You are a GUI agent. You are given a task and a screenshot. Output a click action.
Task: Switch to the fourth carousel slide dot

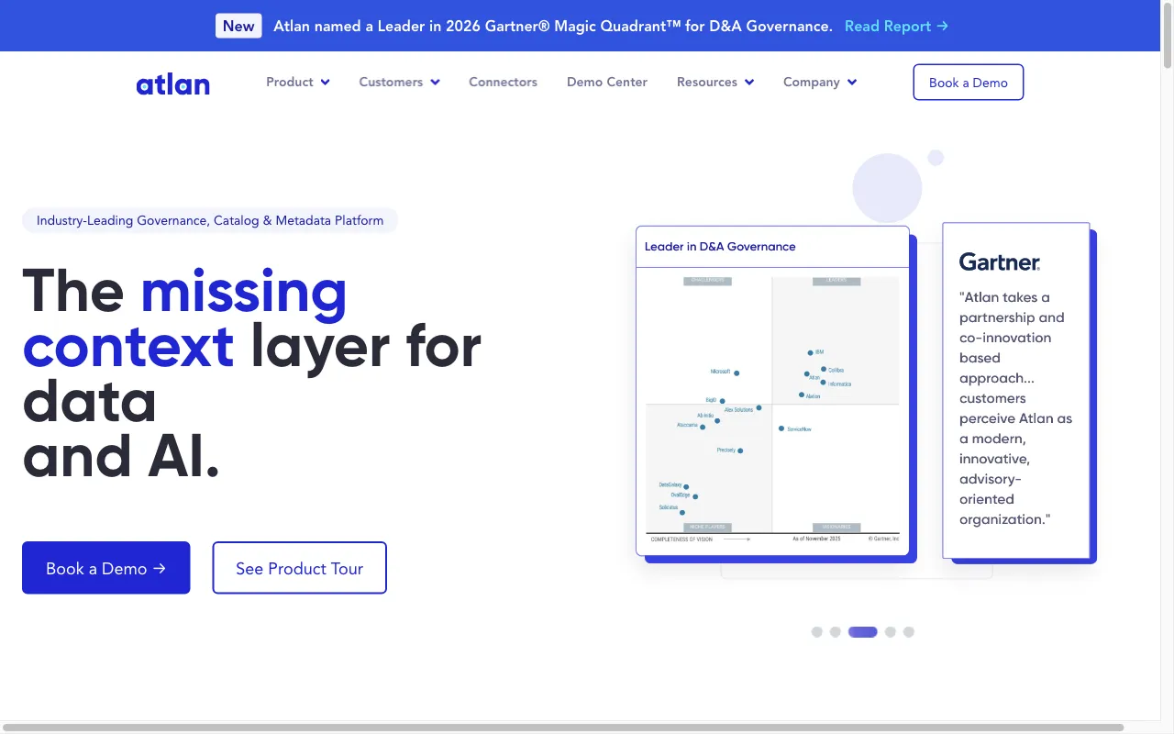[891, 632]
